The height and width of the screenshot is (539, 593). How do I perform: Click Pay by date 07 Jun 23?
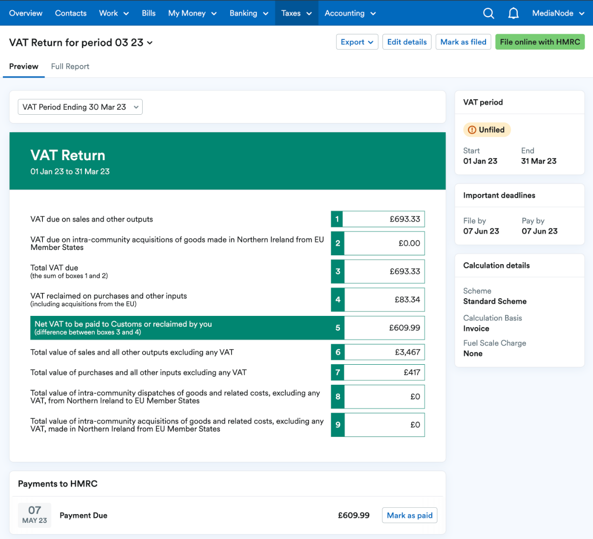tap(540, 231)
